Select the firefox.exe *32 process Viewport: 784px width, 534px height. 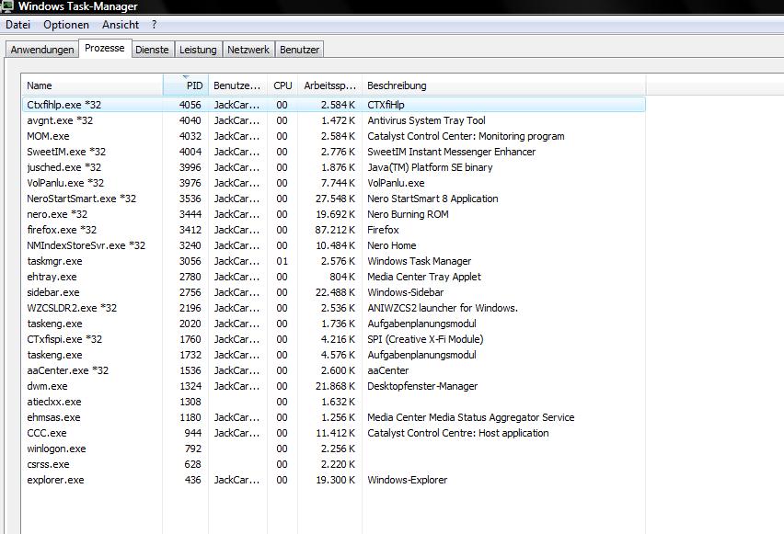(333, 230)
